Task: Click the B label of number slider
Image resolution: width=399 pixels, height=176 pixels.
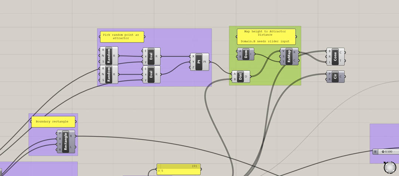Action: coord(375,152)
